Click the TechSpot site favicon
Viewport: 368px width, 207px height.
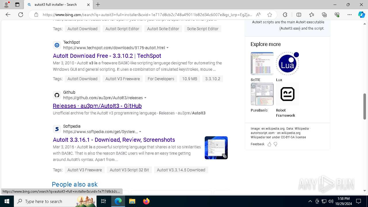[x=57, y=45]
